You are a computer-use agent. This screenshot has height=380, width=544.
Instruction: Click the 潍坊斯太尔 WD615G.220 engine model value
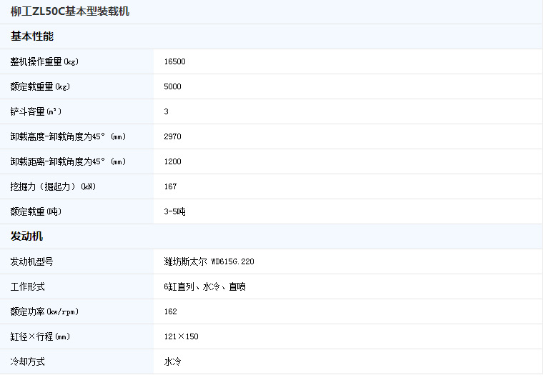click(x=209, y=262)
